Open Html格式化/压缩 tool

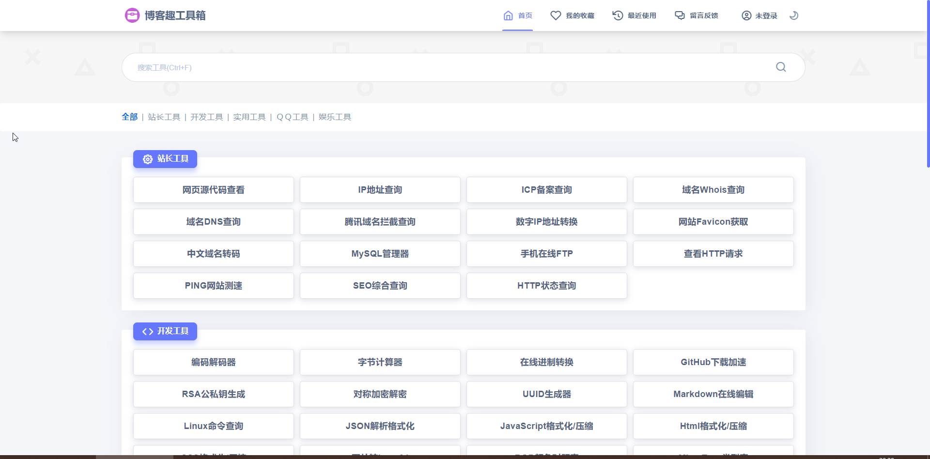(x=713, y=426)
